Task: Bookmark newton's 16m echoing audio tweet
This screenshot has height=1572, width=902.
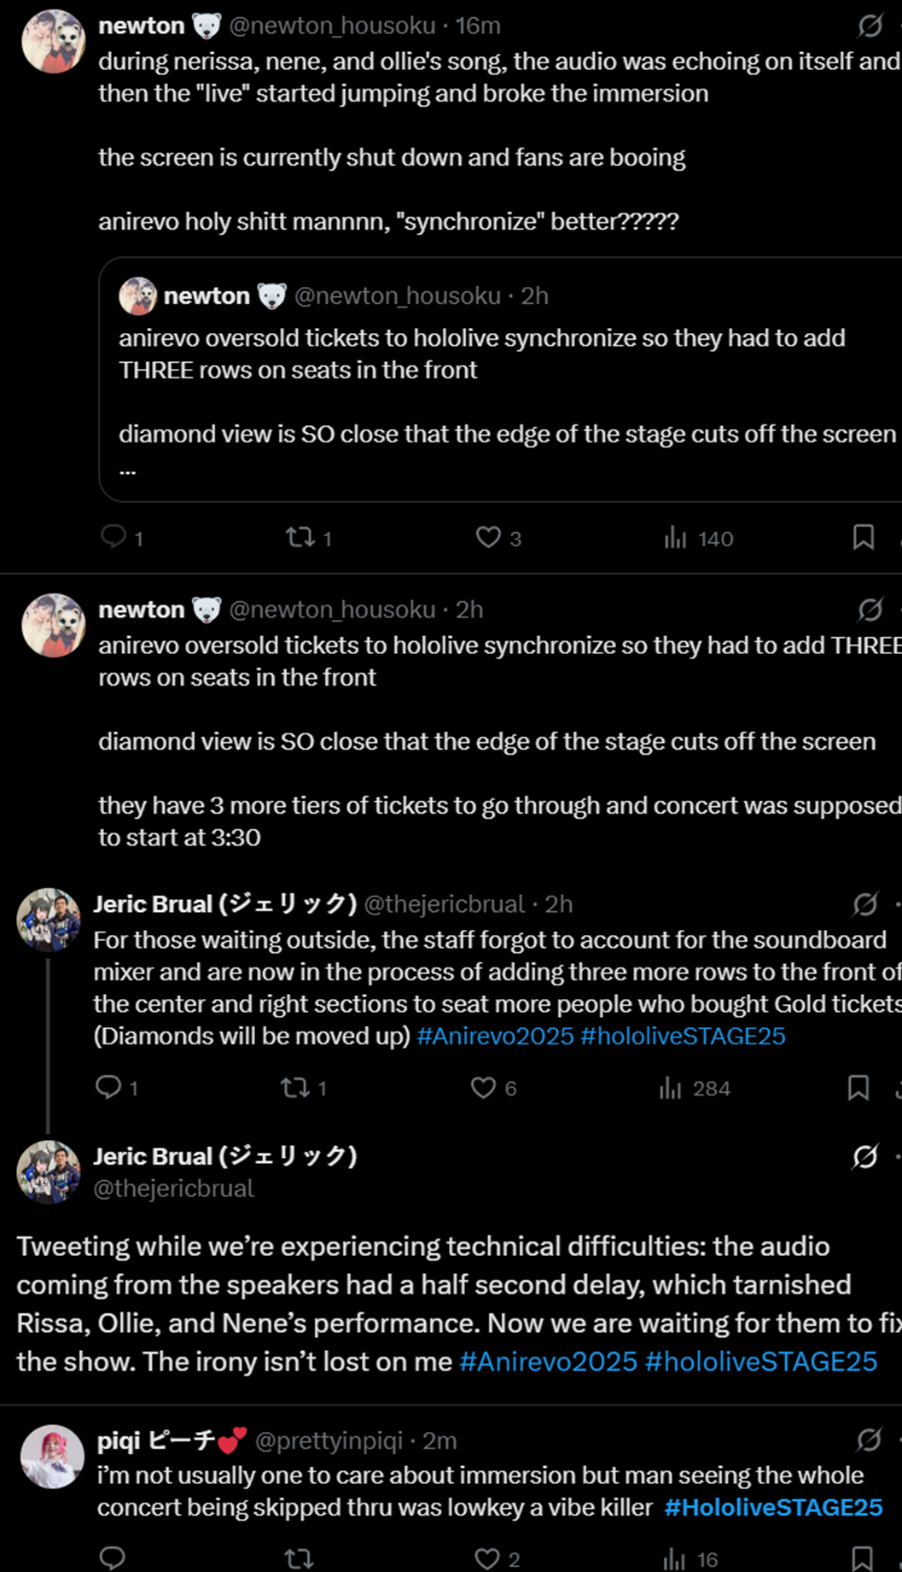Action: pos(863,537)
